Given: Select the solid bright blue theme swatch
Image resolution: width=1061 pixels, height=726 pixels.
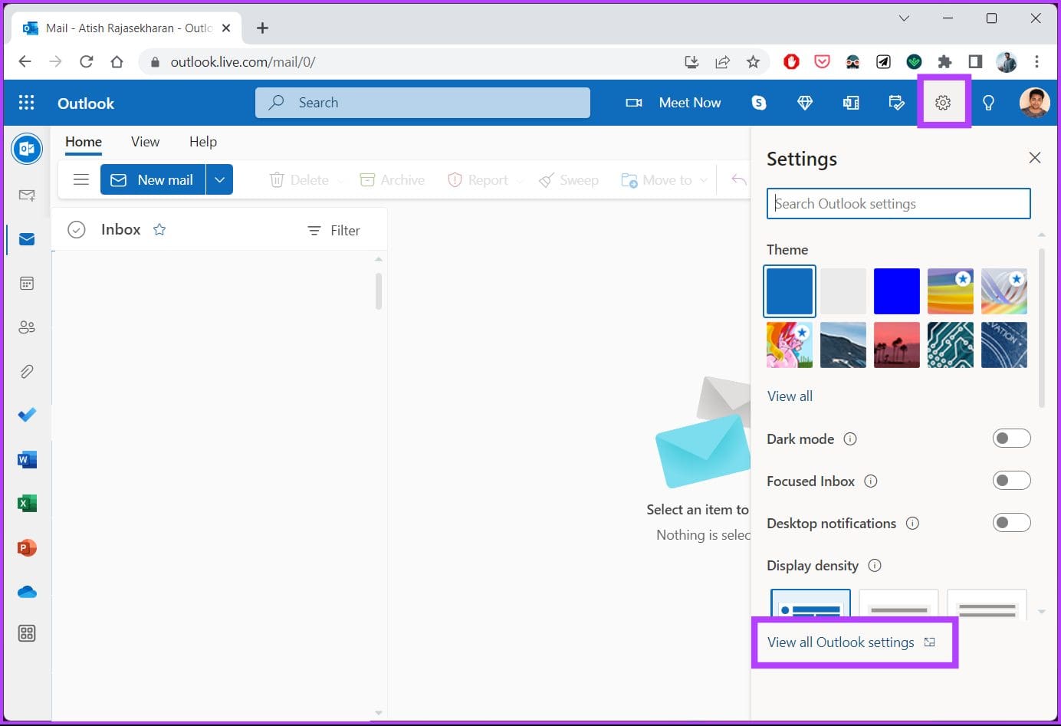Looking at the screenshot, I should pyautogui.click(x=897, y=291).
